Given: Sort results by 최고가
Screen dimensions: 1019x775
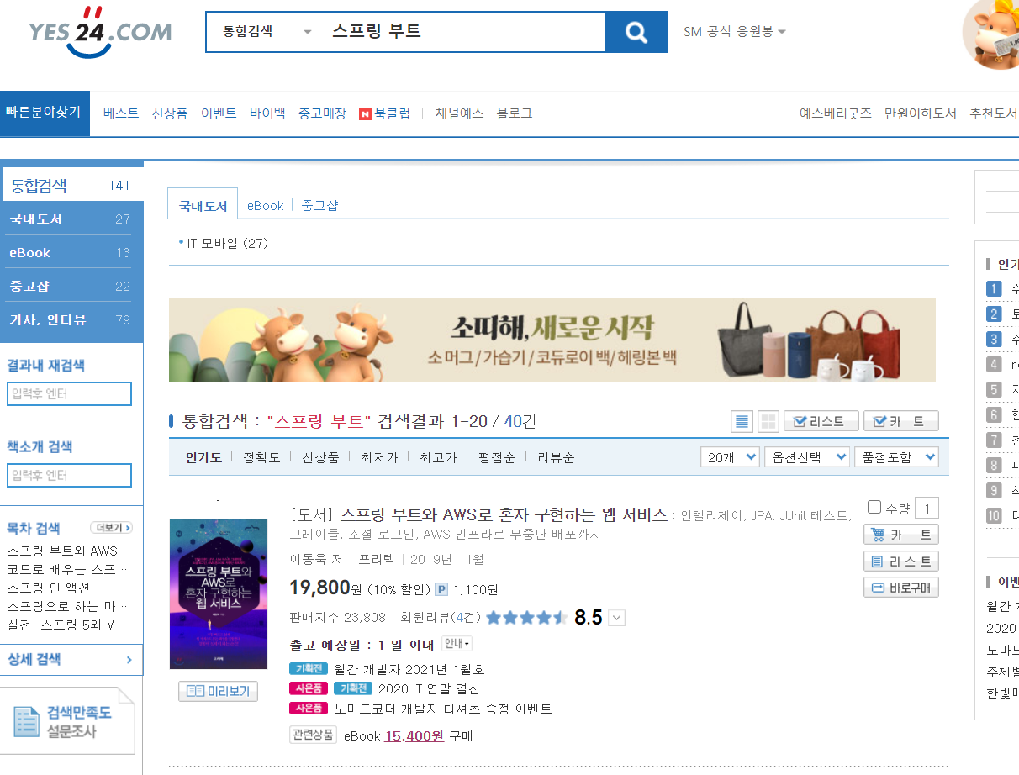Looking at the screenshot, I should (x=438, y=457).
